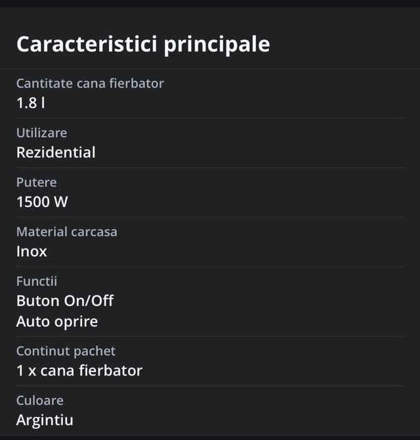
Task: Select the 'Cantitate cana fierbator' label
Action: click(x=90, y=83)
